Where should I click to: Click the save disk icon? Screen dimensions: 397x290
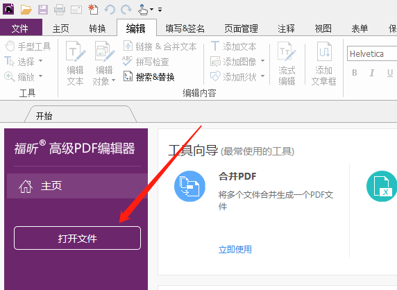coord(43,10)
